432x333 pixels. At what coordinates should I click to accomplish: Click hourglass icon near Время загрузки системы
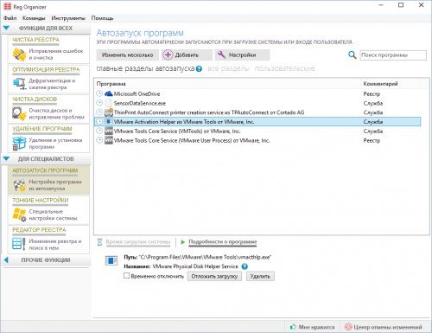[x=99, y=242]
